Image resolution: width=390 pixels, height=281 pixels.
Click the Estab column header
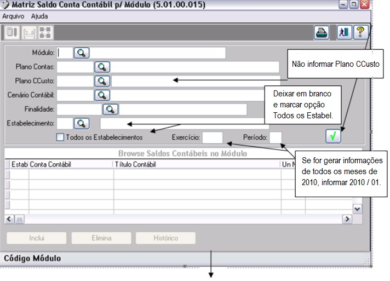click(x=19, y=164)
